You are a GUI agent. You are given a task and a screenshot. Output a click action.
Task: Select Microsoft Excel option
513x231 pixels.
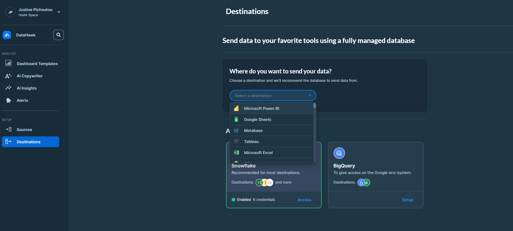coord(271,153)
